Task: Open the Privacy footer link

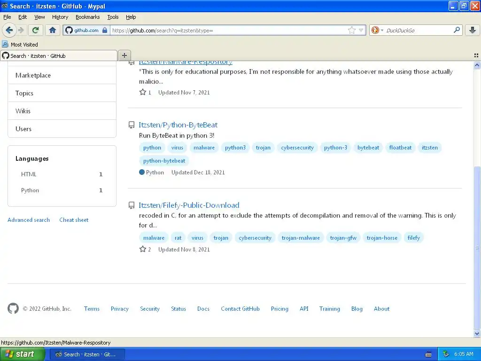Action: pyautogui.click(x=120, y=309)
